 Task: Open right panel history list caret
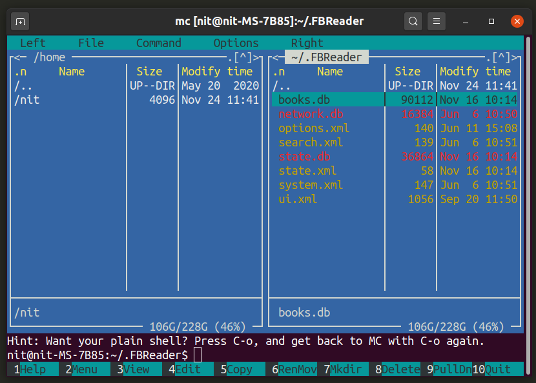coord(501,57)
